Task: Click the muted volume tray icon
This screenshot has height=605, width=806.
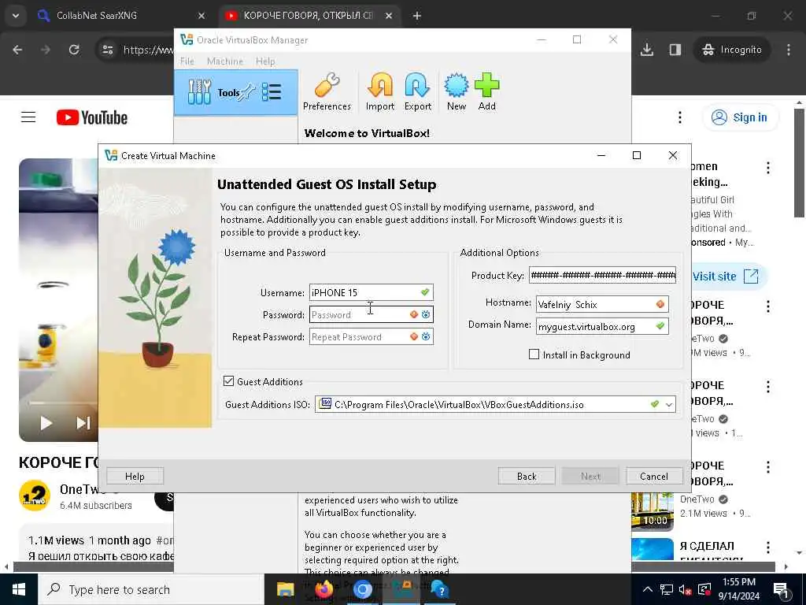Action: point(686,589)
